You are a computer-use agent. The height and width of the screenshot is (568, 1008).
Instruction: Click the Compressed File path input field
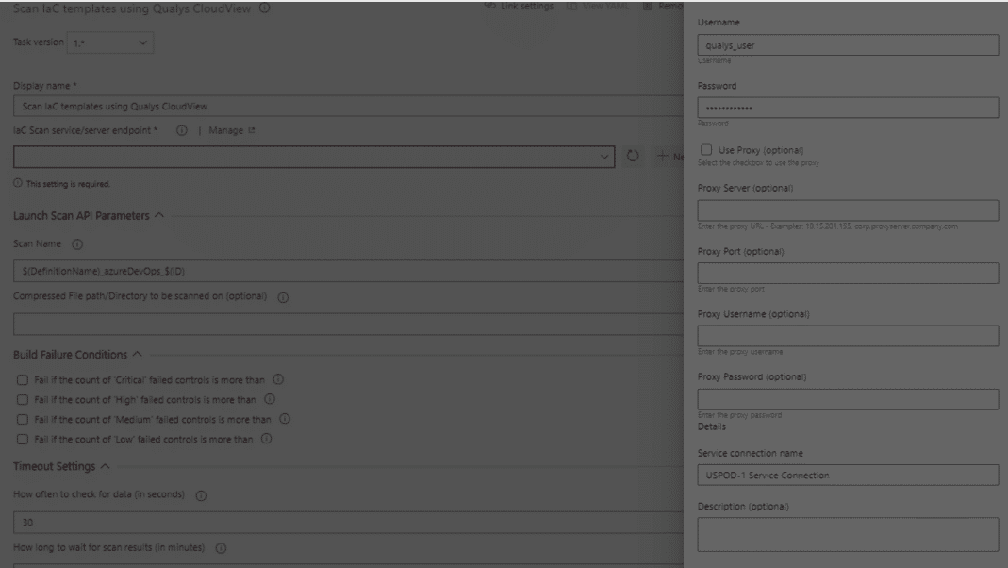pyautogui.click(x=348, y=325)
